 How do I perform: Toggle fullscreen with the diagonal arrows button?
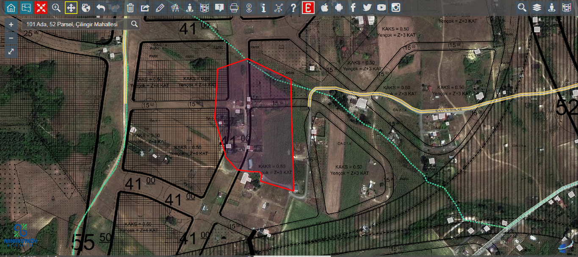11,51
